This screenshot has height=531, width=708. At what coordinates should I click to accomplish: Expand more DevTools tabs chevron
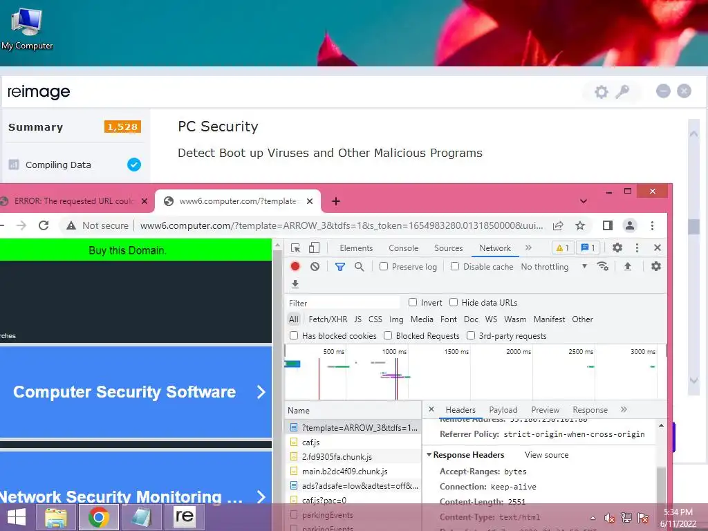pos(528,248)
